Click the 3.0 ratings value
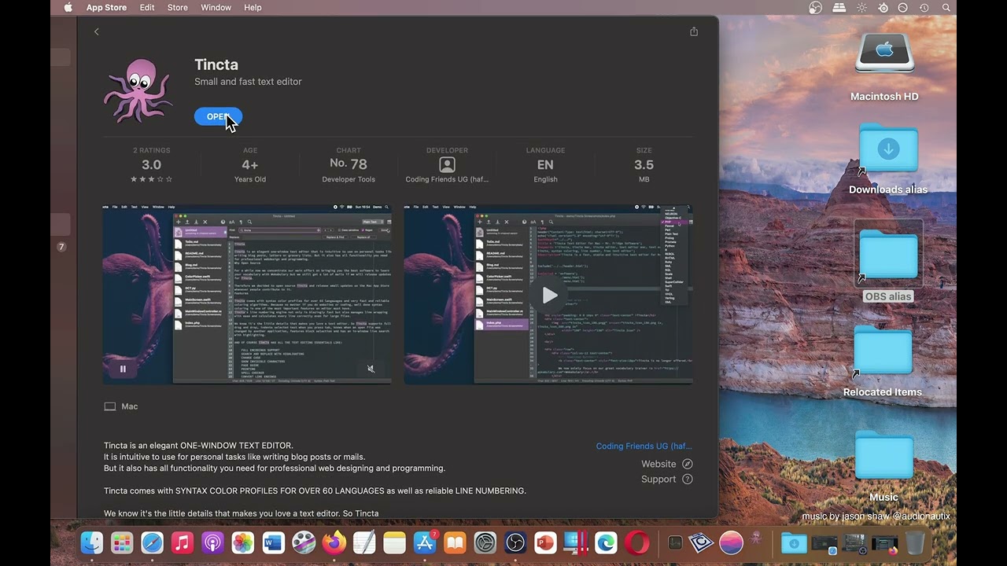Viewport: 1007px width, 566px height. click(151, 165)
